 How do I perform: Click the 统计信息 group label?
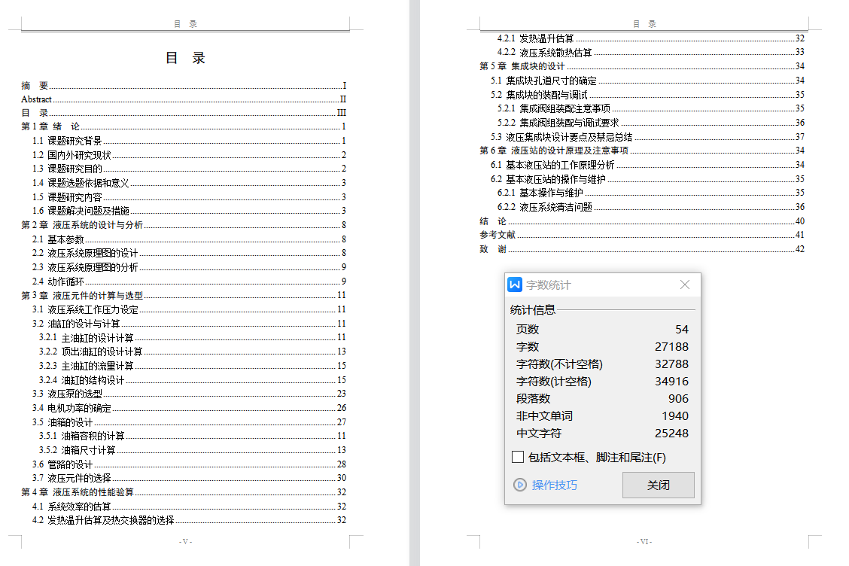[x=533, y=310]
